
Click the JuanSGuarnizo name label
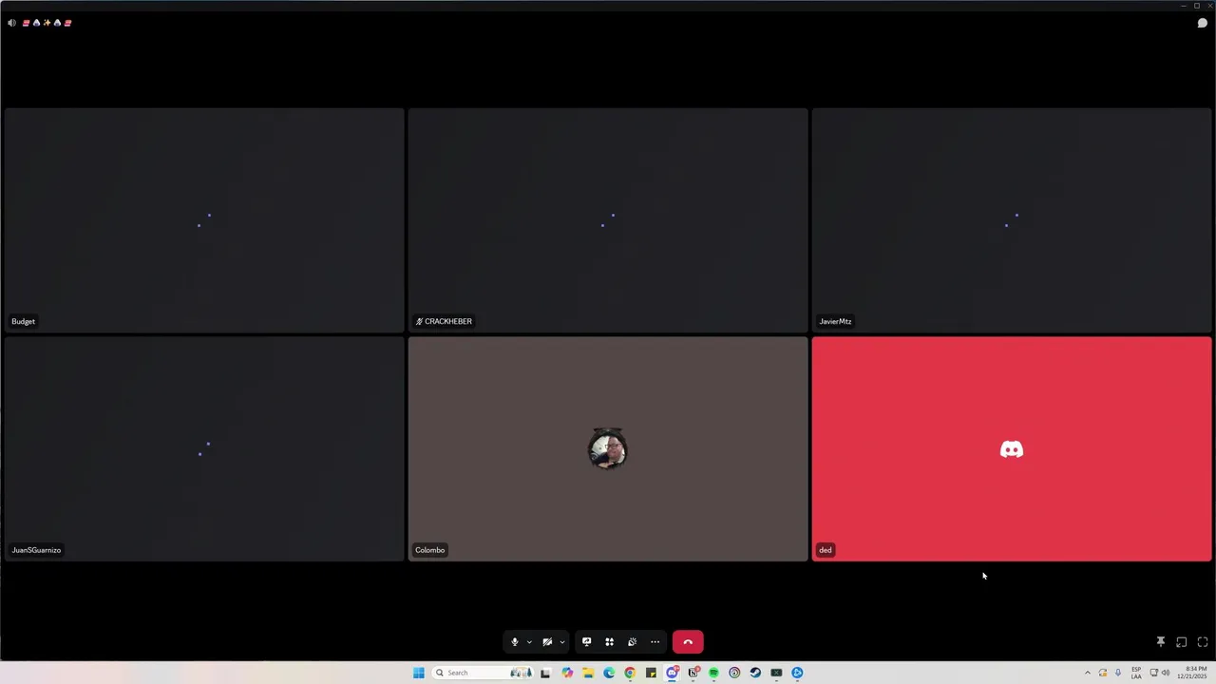(x=36, y=550)
